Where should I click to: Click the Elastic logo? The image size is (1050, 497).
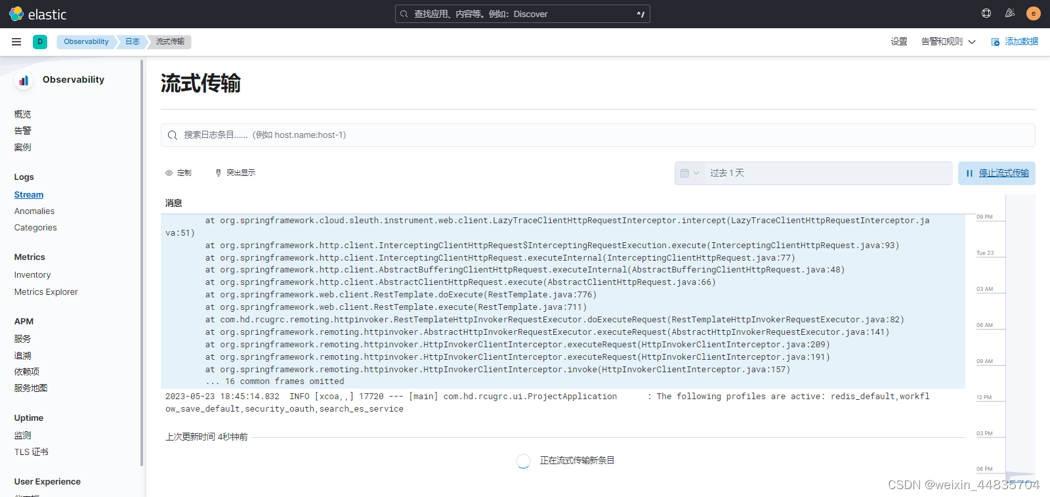point(38,14)
